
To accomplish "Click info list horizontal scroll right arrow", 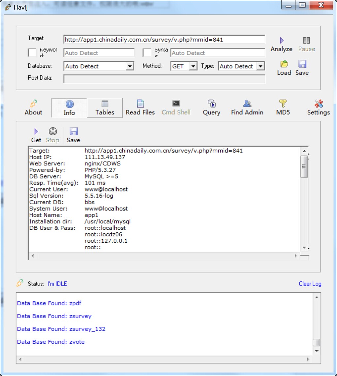I will [295, 256].
